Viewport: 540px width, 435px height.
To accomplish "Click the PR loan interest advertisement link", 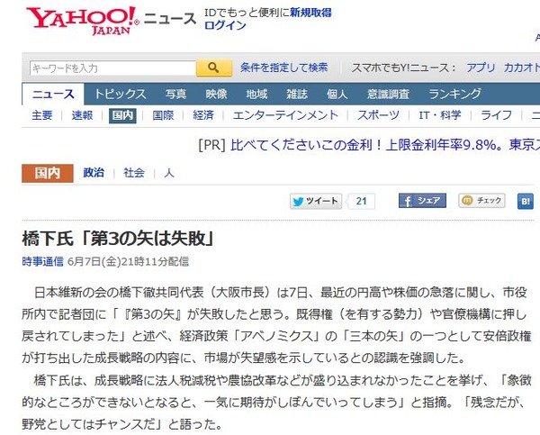I will coord(385,145).
